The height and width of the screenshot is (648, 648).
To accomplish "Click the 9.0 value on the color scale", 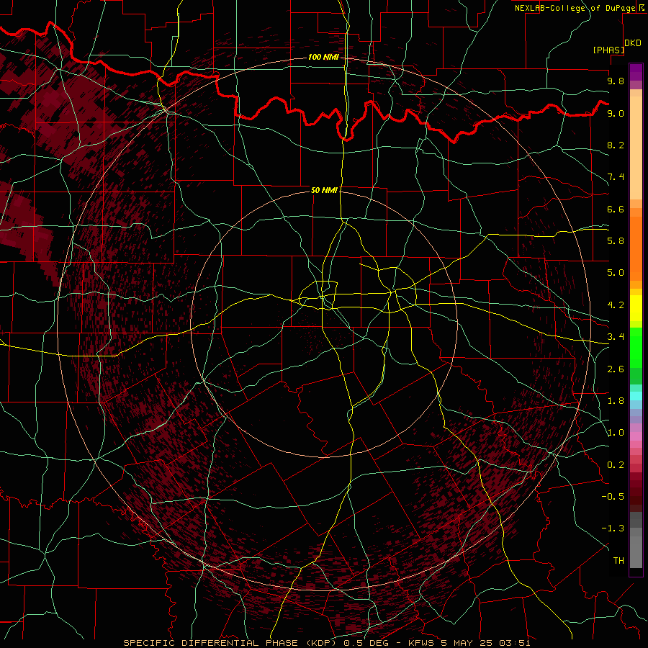I will [x=616, y=113].
